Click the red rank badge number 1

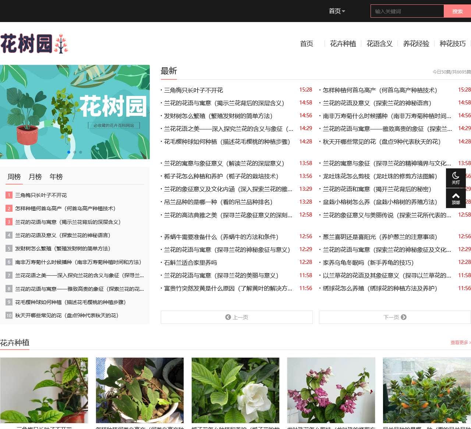tap(8, 195)
